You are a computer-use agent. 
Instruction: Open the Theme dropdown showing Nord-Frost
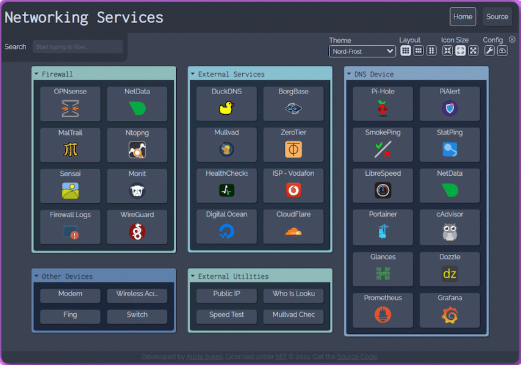362,52
